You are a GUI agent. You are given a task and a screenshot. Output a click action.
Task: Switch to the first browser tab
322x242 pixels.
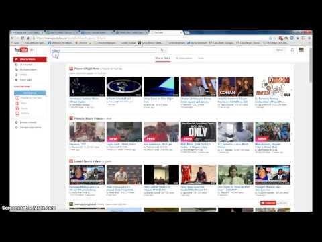click(x=27, y=33)
